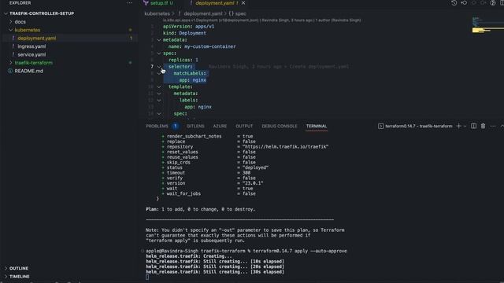Expand the docs folder
Image resolution: width=504 pixels, height=283 pixels.
[20, 22]
